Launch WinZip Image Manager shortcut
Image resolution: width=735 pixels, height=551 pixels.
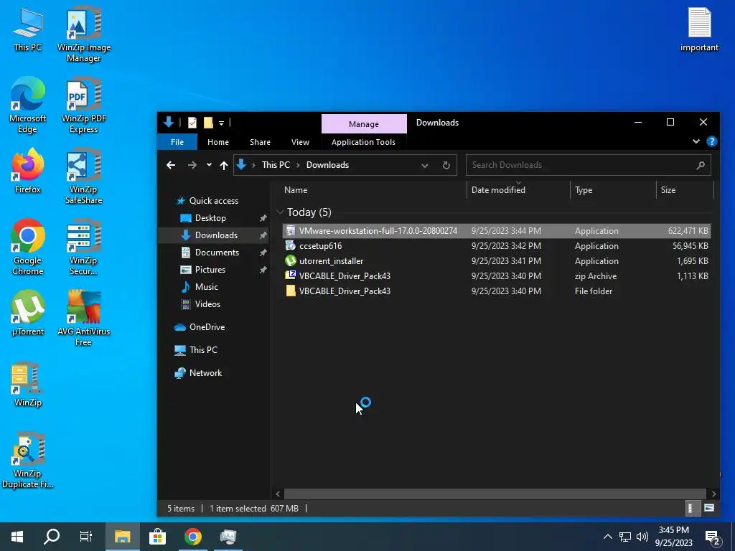coord(84,34)
